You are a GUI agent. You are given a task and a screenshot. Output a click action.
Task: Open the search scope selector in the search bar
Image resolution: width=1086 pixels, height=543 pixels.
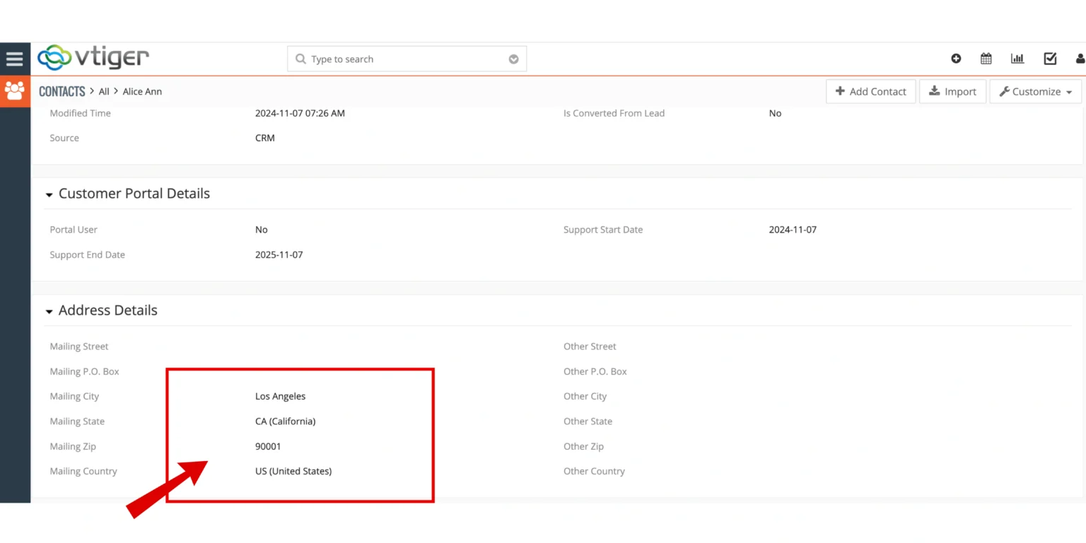click(x=513, y=59)
